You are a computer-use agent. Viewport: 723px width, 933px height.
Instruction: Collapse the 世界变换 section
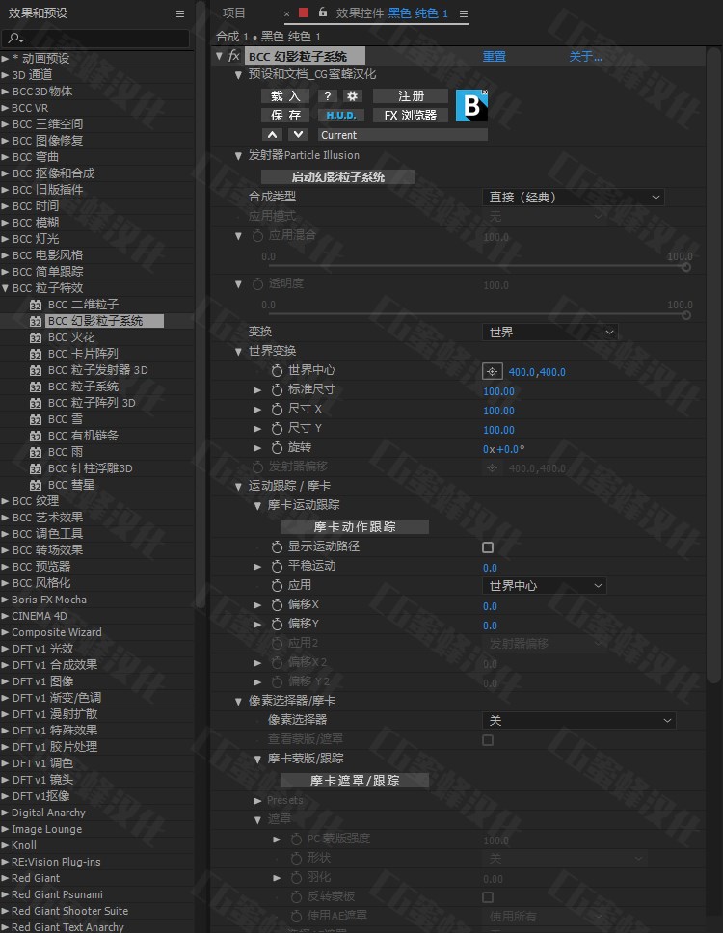coord(239,352)
